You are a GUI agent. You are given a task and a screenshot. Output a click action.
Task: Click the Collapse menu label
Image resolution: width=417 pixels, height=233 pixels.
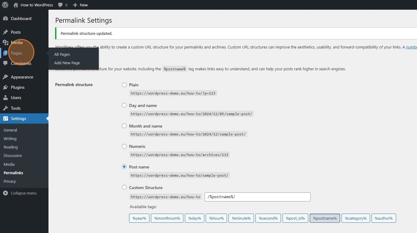(24, 193)
